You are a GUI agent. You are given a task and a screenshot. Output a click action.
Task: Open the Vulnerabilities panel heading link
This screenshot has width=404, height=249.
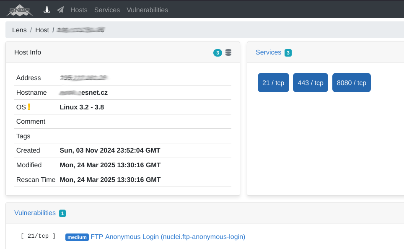35,213
